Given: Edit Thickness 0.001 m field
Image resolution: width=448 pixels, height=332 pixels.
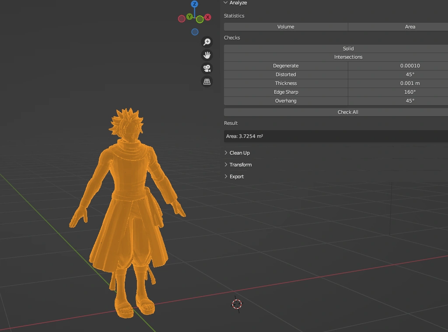Looking at the screenshot, I should tap(398, 83).
